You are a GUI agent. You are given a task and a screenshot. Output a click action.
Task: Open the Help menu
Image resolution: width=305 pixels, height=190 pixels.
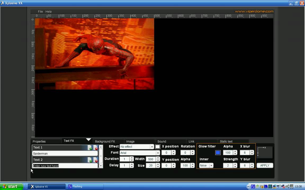tap(48, 11)
